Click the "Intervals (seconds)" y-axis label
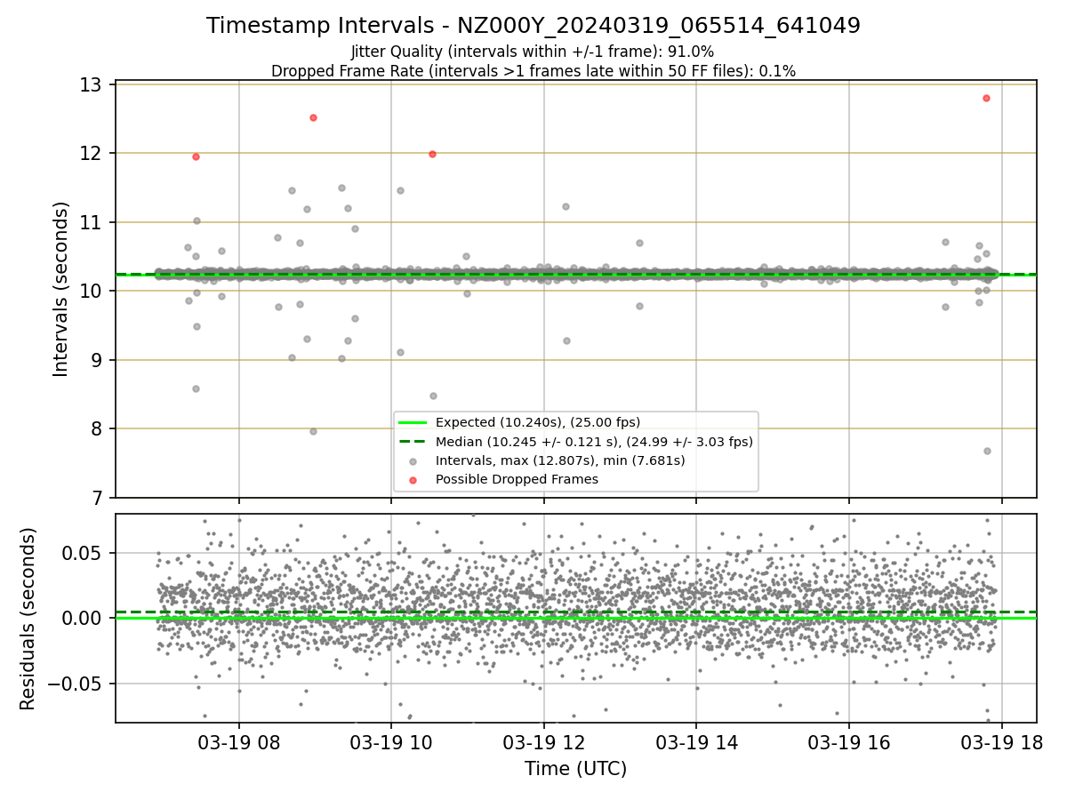1067x800 pixels. [x=61, y=289]
